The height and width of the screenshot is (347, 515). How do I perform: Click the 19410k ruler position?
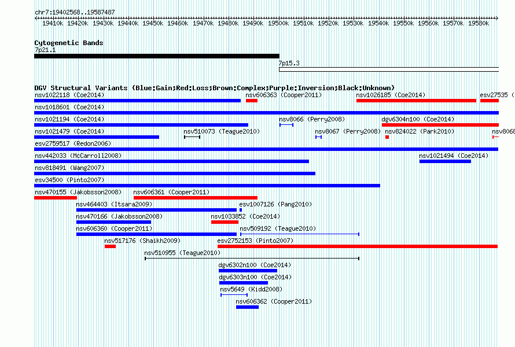pyautogui.click(x=53, y=23)
